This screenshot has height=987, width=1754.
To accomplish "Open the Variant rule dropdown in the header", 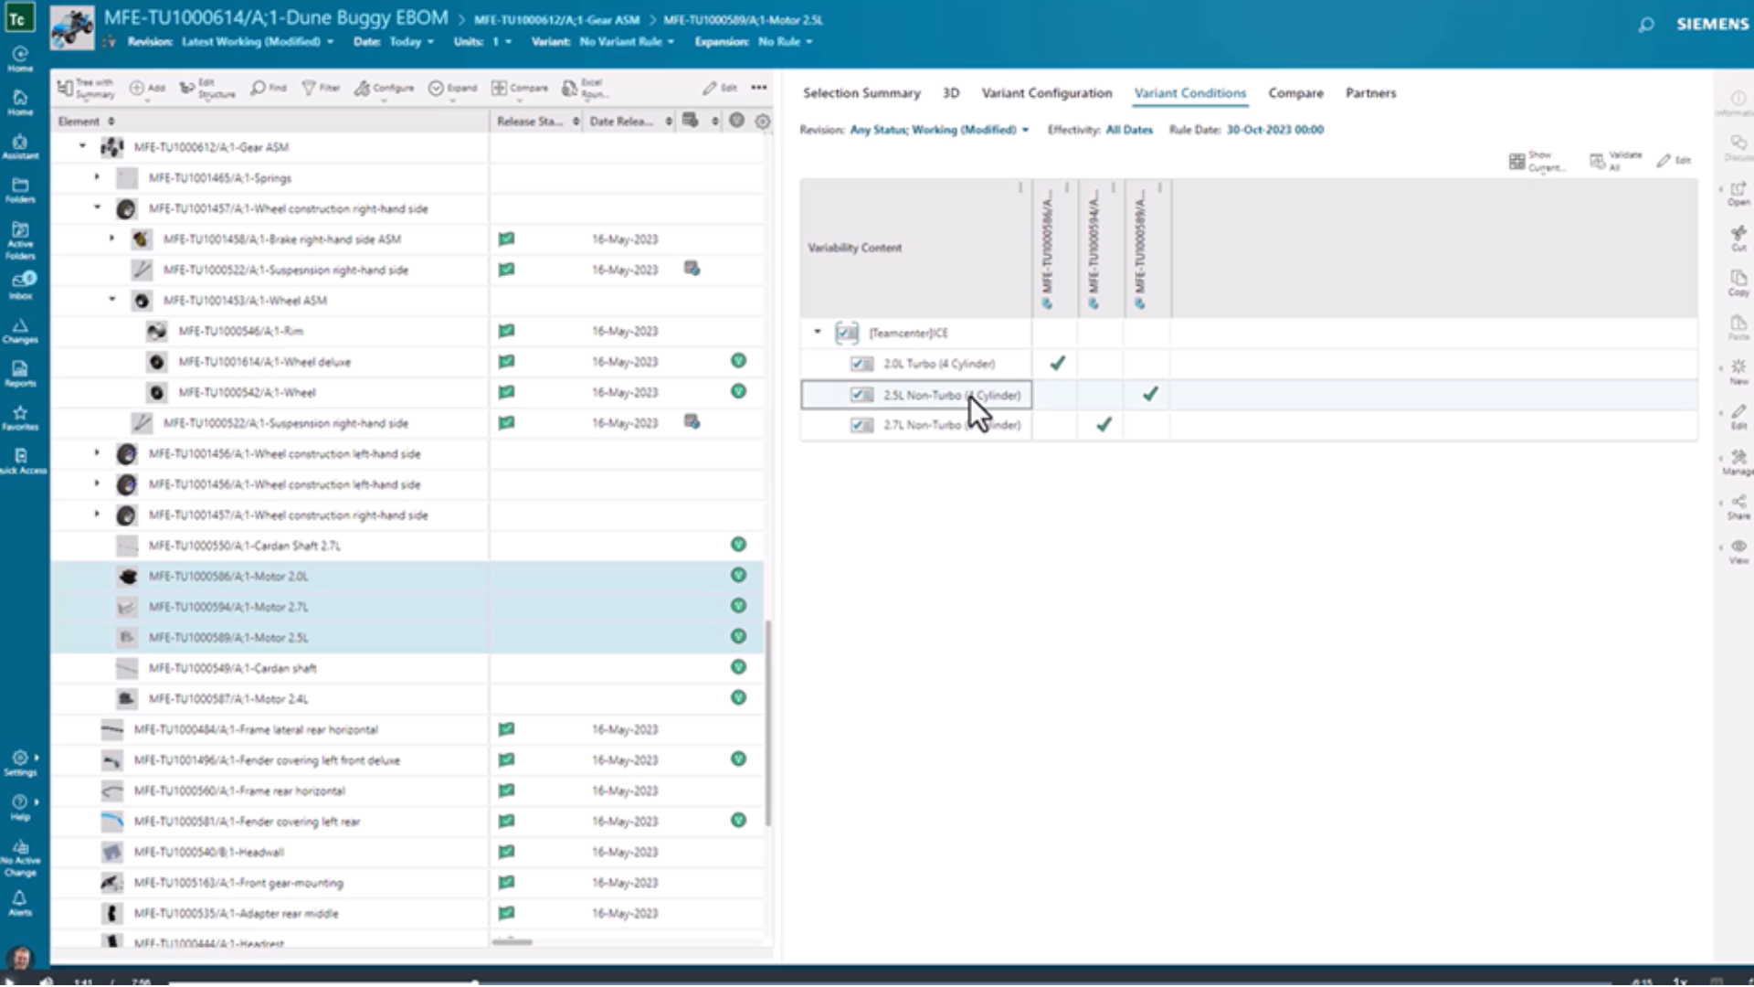I will (627, 41).
